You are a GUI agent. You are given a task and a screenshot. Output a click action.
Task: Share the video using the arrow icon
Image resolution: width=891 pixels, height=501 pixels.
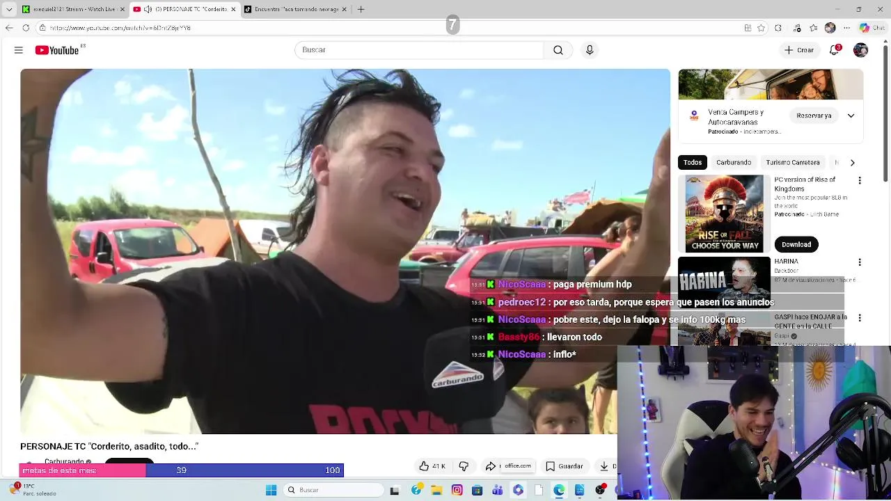click(x=491, y=466)
